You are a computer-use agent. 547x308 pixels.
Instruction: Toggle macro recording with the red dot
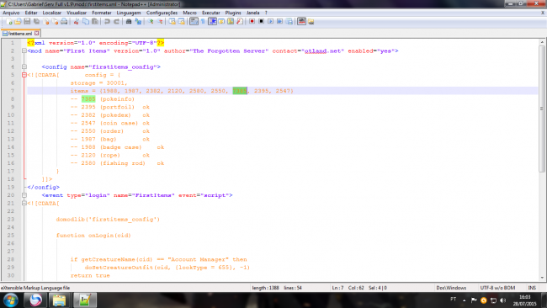click(x=252, y=22)
